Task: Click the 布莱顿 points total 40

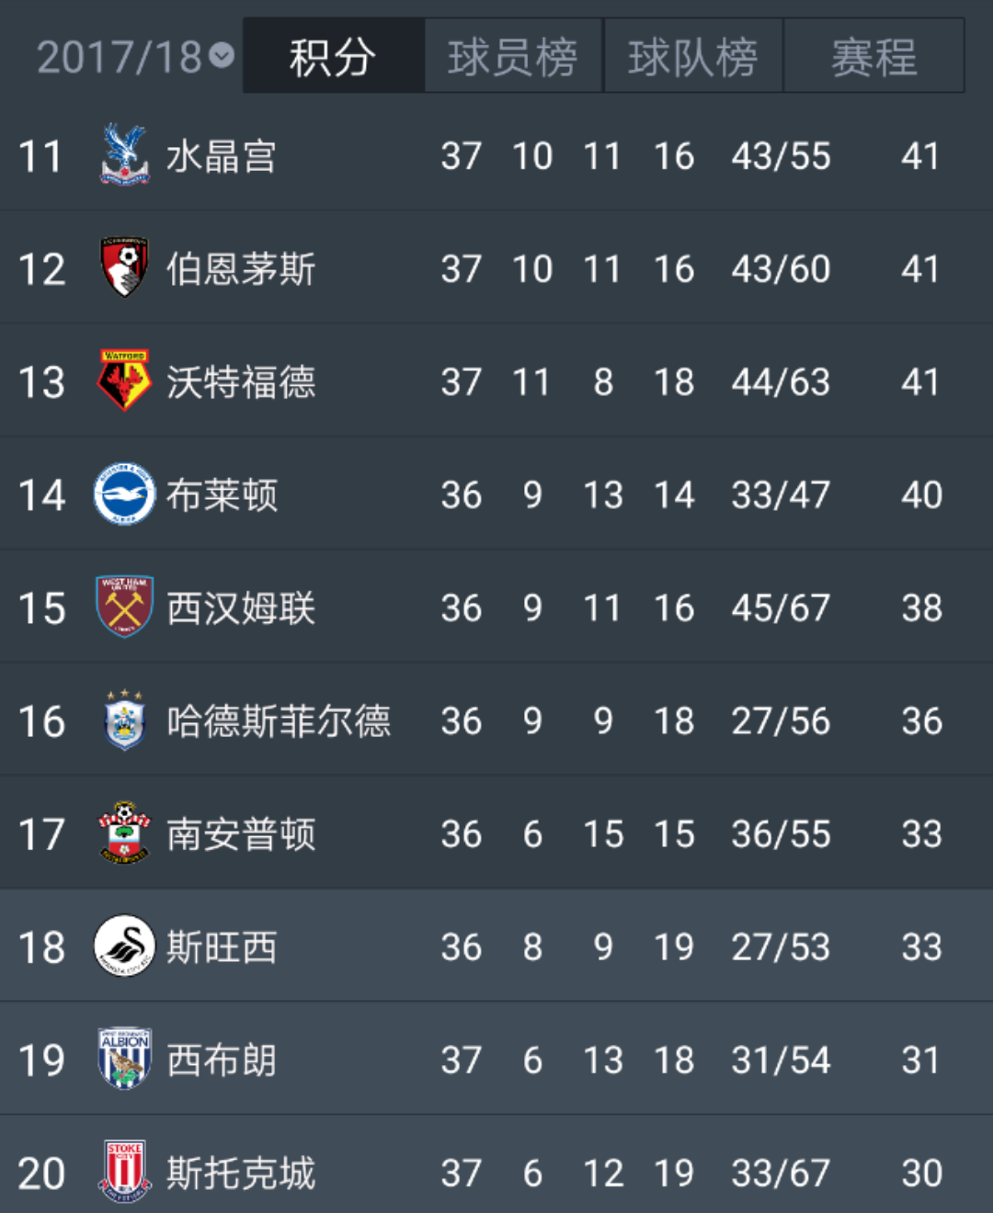Action: point(921,495)
